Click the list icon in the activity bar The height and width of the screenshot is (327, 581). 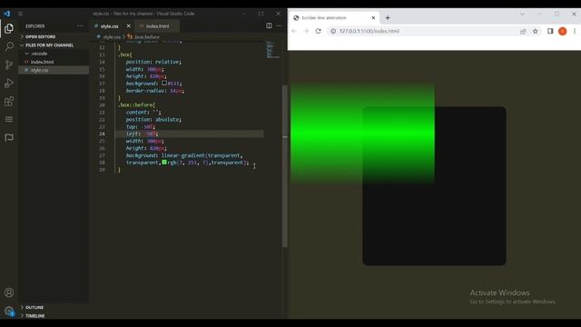(9, 119)
